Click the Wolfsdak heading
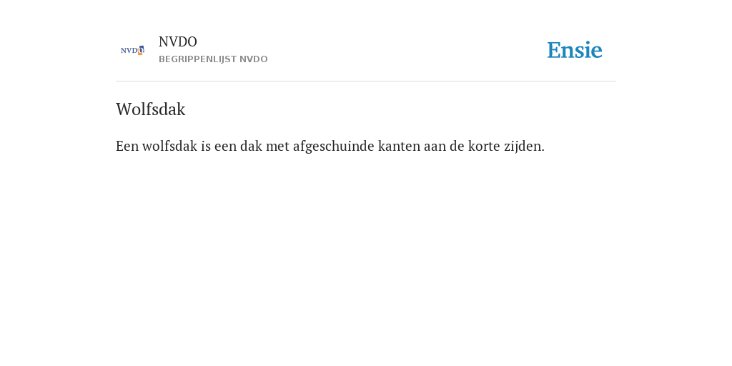Viewport: 732px width, 366px height. 151,109
